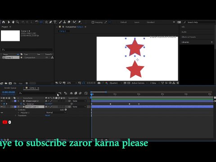Open Shape Layer 2 parent dropdown
Screen dimensions: 216x162
coord(80,101)
